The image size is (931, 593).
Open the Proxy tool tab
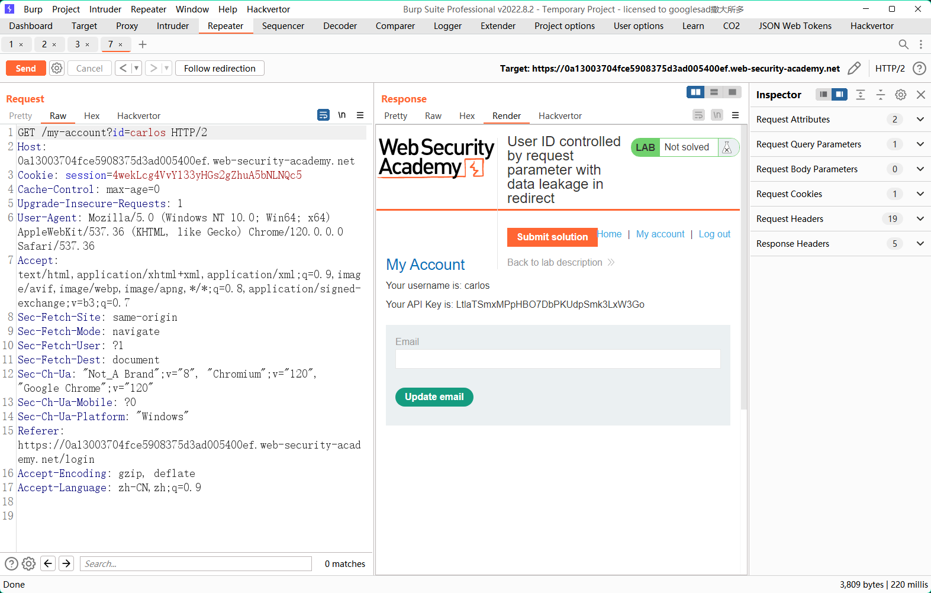[127, 26]
